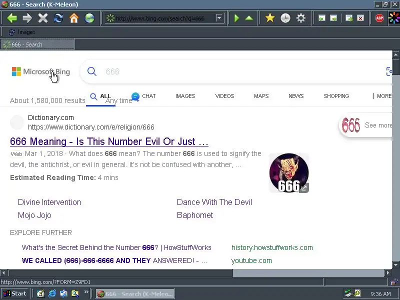Open the IMAGES tab
This screenshot has width=400, height=300.
pyautogui.click(x=185, y=96)
